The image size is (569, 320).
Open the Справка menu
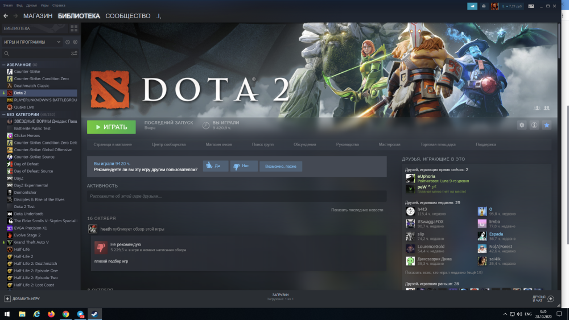click(x=59, y=6)
